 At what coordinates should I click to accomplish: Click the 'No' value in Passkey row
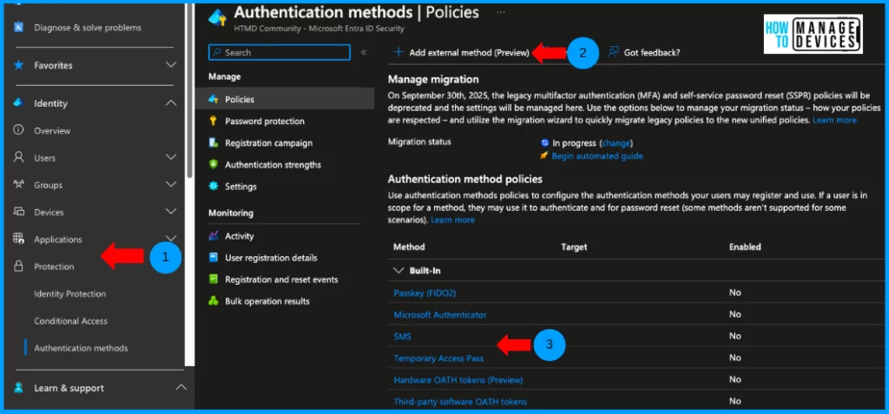734,293
